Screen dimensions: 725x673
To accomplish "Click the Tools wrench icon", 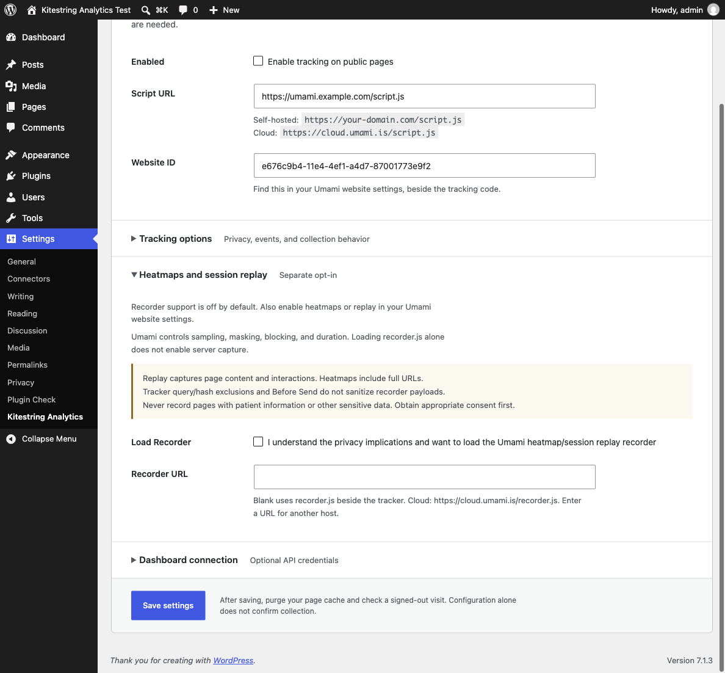I will (11, 218).
